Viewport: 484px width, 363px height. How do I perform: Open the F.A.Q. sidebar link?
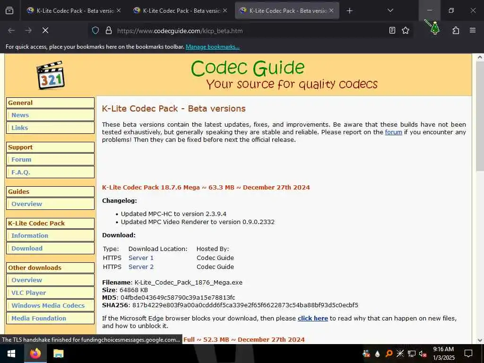click(x=21, y=172)
